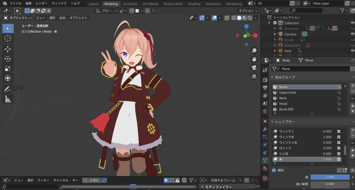Open the ウィンドウ menu
Image resolution: width=355 pixels, height=190 pixels.
click(59, 4)
